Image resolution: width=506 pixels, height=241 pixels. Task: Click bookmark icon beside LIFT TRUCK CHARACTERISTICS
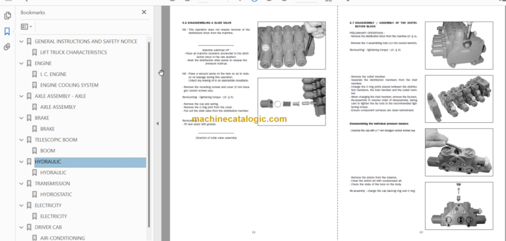(34, 53)
